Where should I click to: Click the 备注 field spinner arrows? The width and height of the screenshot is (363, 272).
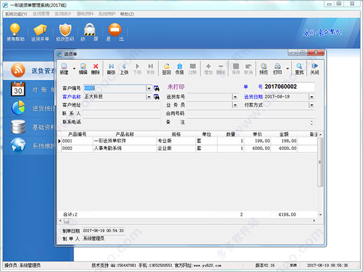point(312,122)
